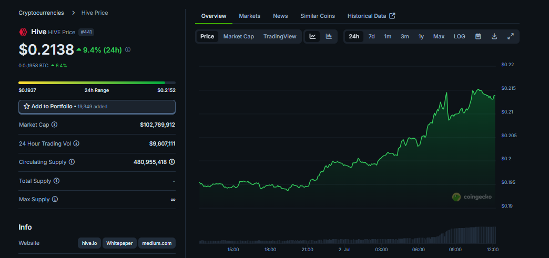The width and height of the screenshot is (549, 258).
Task: Switch chart to TradingView mode
Action: point(280,36)
